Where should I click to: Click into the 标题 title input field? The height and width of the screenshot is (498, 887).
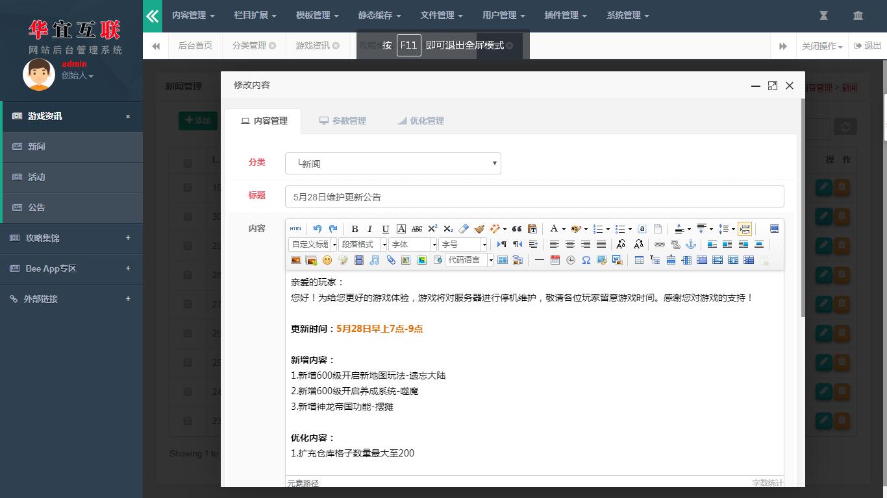click(x=534, y=196)
